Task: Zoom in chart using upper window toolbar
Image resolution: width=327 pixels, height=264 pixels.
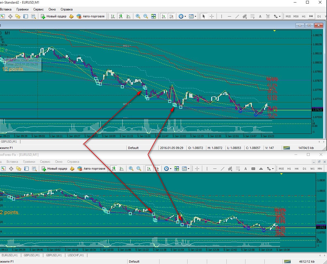Action: coord(138,16)
